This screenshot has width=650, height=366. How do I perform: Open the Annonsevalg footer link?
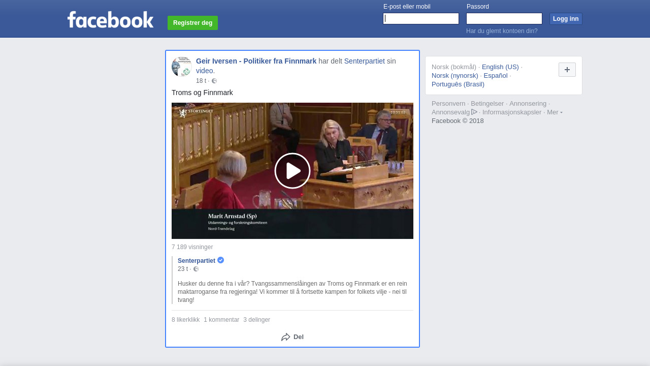(x=451, y=112)
